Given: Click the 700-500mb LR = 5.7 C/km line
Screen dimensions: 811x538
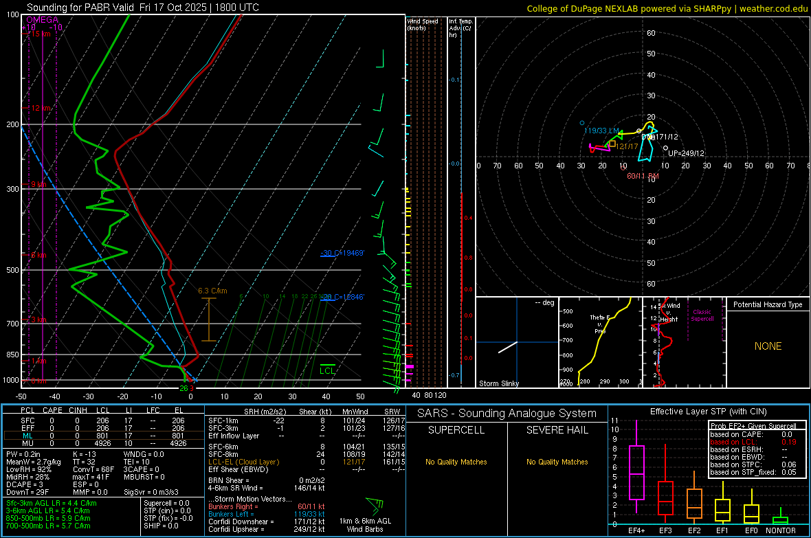Looking at the screenshot, I should pyautogui.click(x=48, y=526).
